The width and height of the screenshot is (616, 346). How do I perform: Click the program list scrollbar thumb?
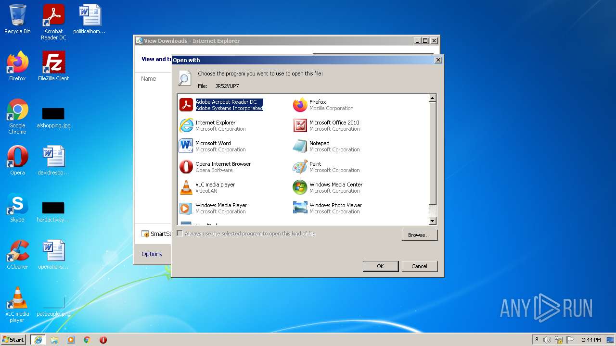(432, 153)
